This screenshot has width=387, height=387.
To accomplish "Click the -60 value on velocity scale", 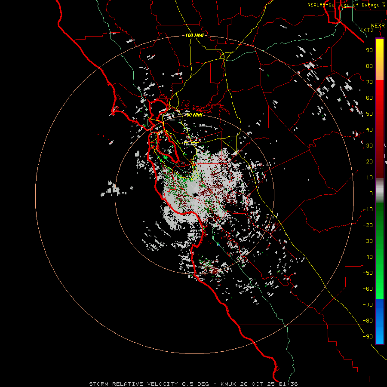I will tap(368, 289).
